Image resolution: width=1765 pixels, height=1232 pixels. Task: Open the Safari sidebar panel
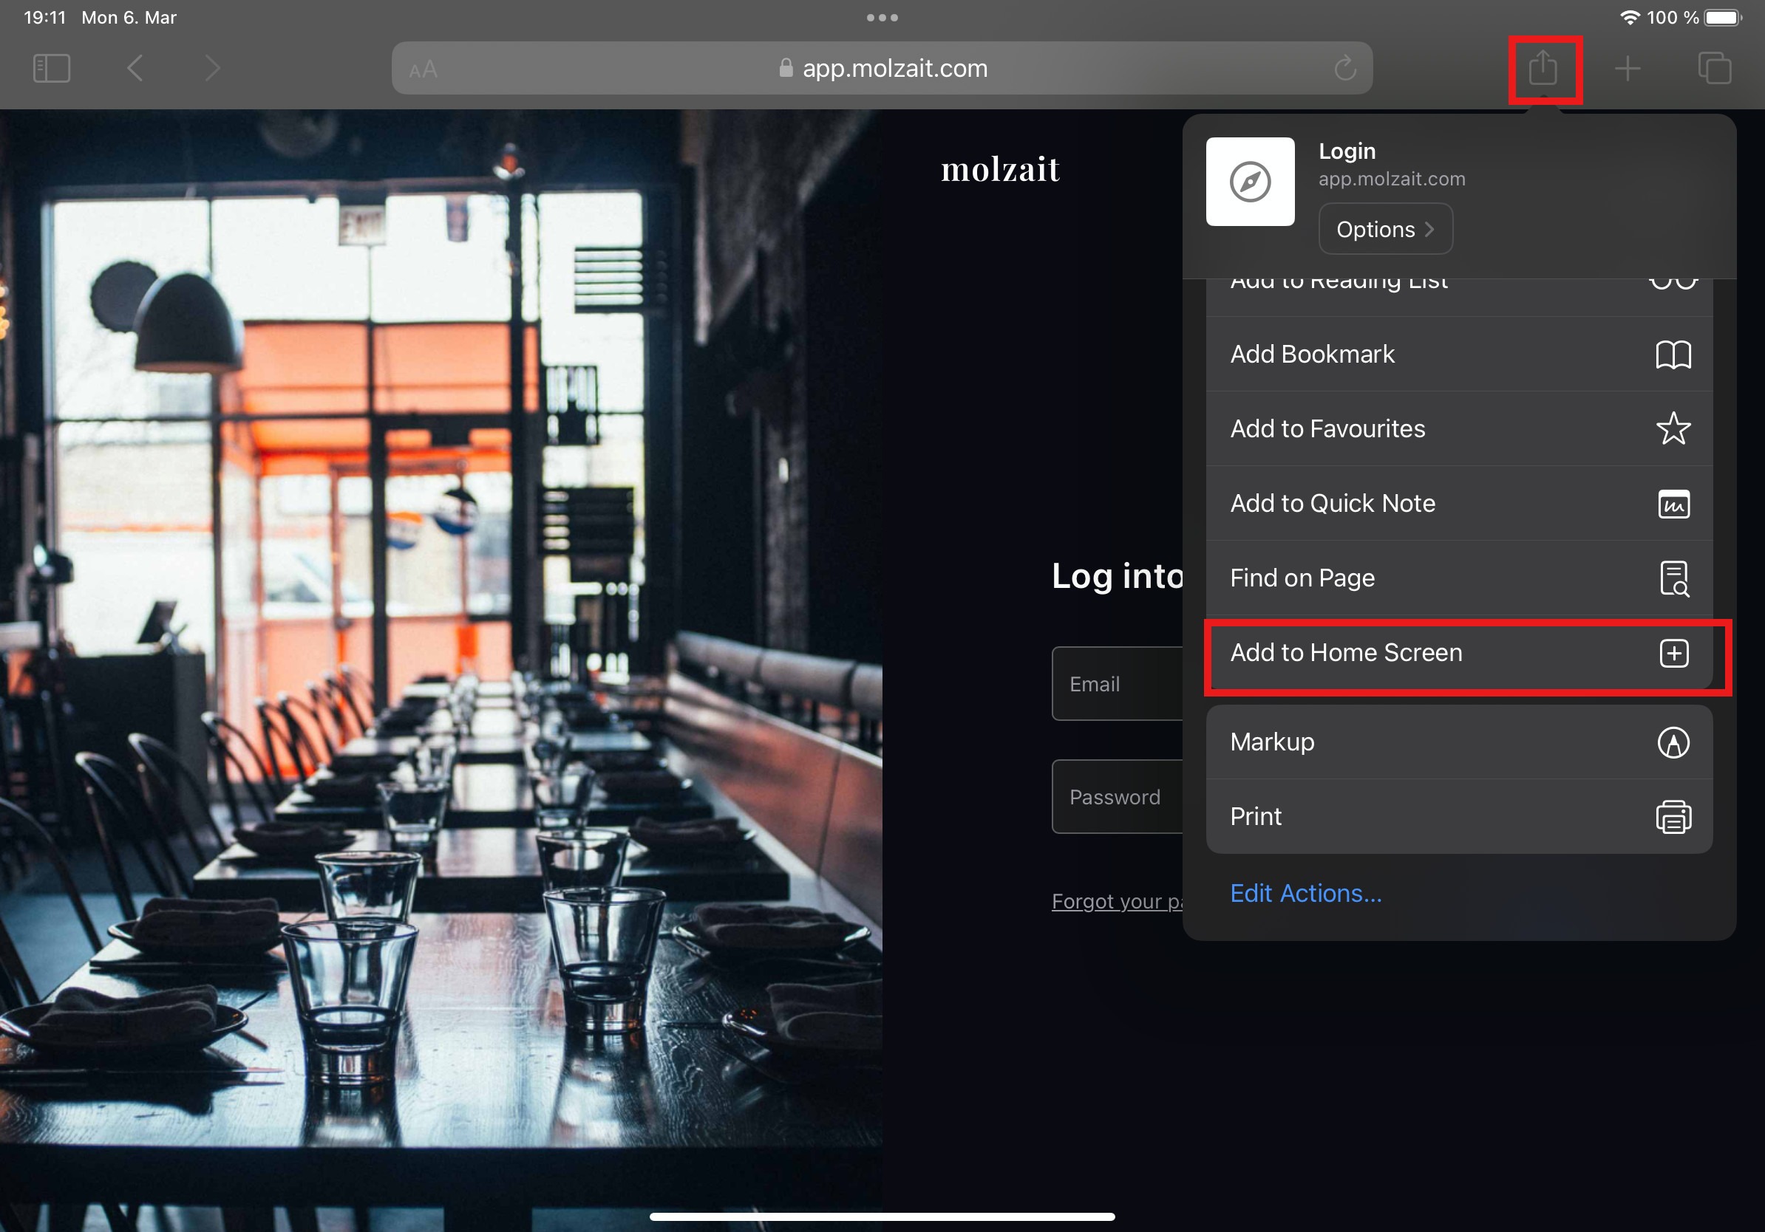52,69
